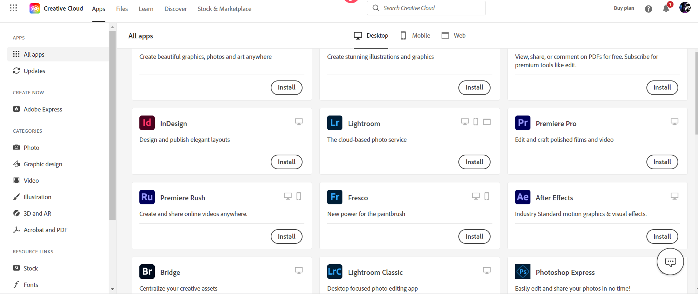
Task: Install Lightroom
Action: pos(474,162)
